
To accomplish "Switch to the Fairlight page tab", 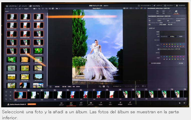I will click(x=120, y=103).
